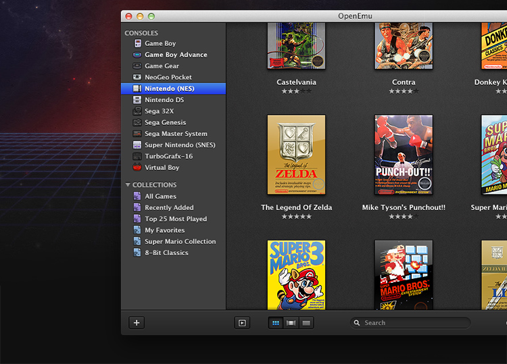This screenshot has width=507, height=364.
Task: Click the Sega 32X console icon
Action: (x=137, y=111)
